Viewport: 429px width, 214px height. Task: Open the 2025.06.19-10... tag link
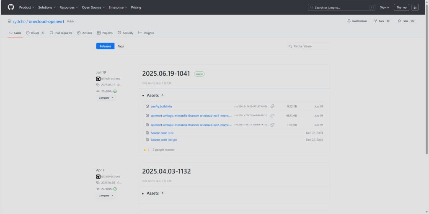[111, 85]
